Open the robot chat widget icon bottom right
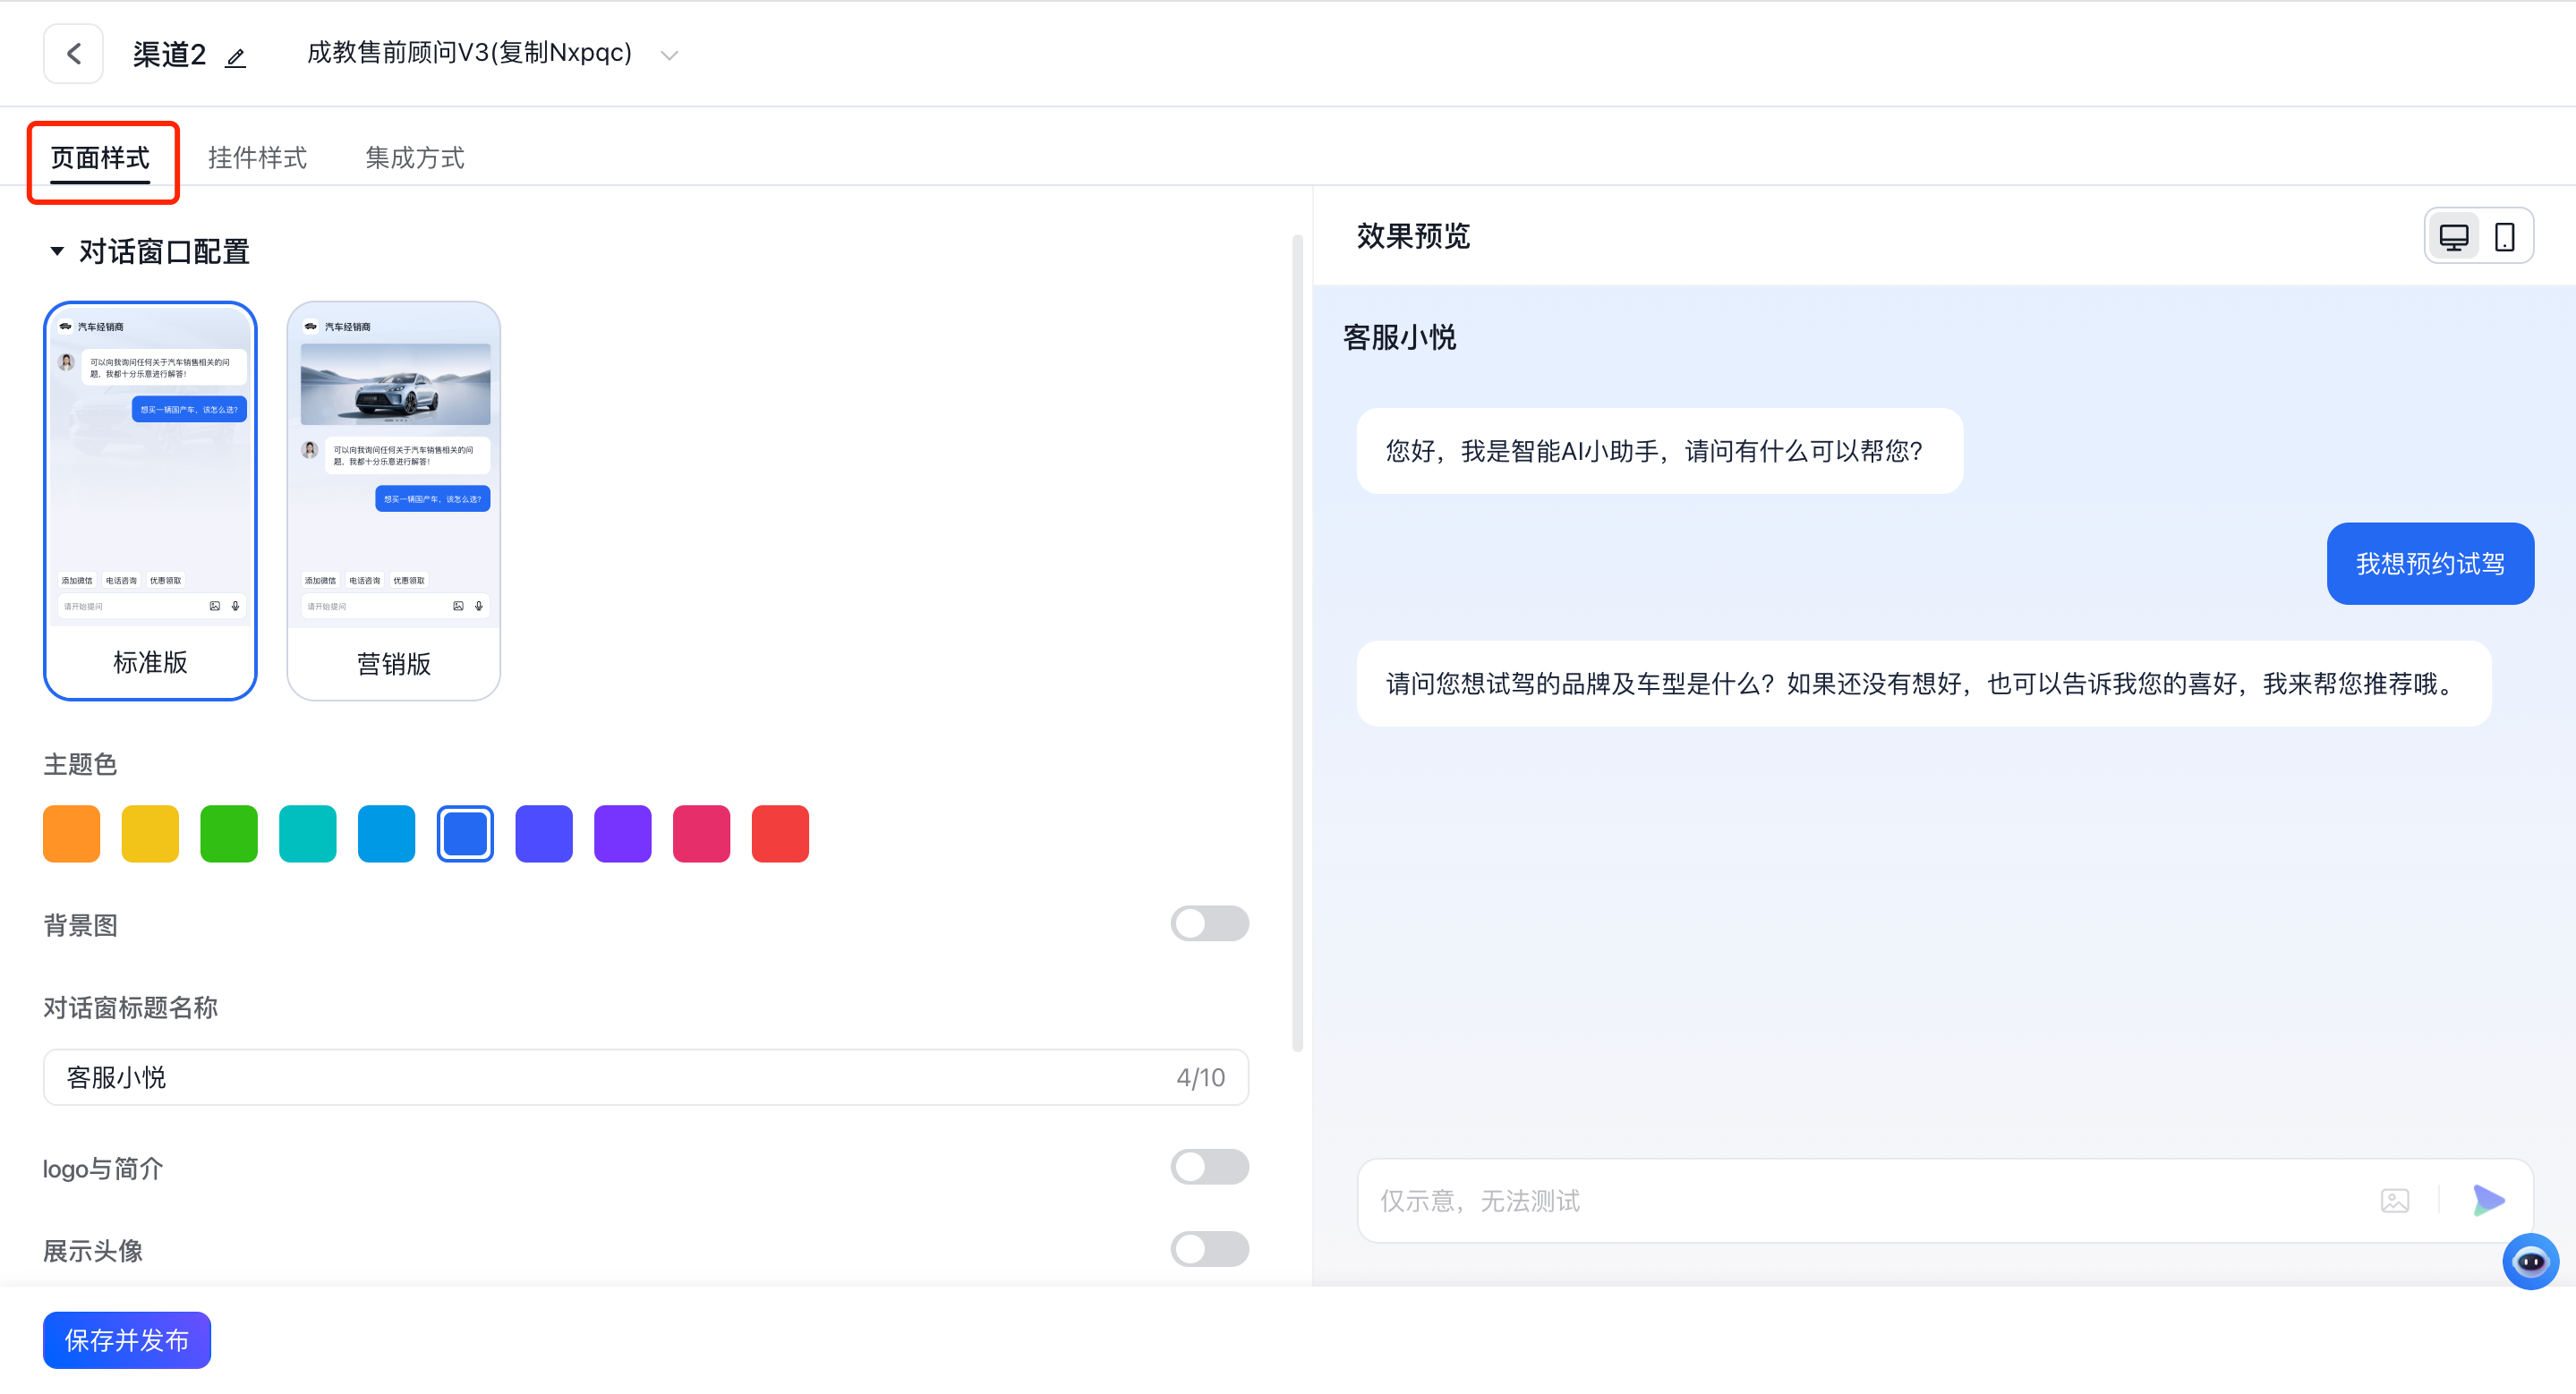Image resolution: width=2576 pixels, height=1394 pixels. pos(2530,1261)
